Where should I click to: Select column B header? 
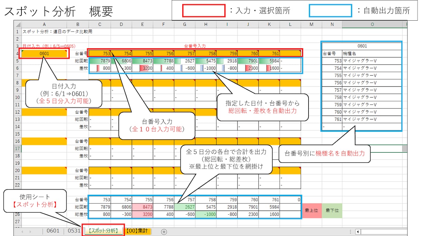click(78, 24)
